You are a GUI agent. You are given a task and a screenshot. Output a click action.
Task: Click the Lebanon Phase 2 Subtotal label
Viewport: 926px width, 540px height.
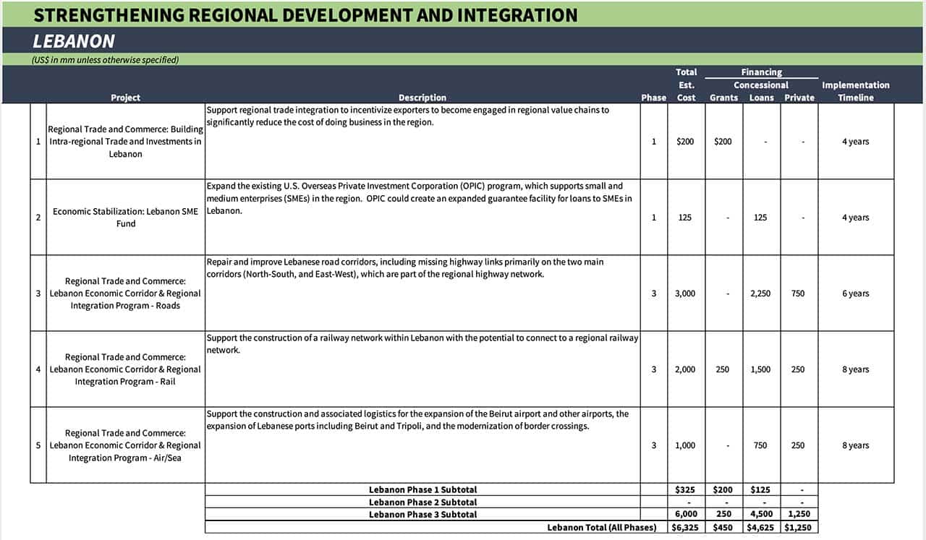pos(422,502)
